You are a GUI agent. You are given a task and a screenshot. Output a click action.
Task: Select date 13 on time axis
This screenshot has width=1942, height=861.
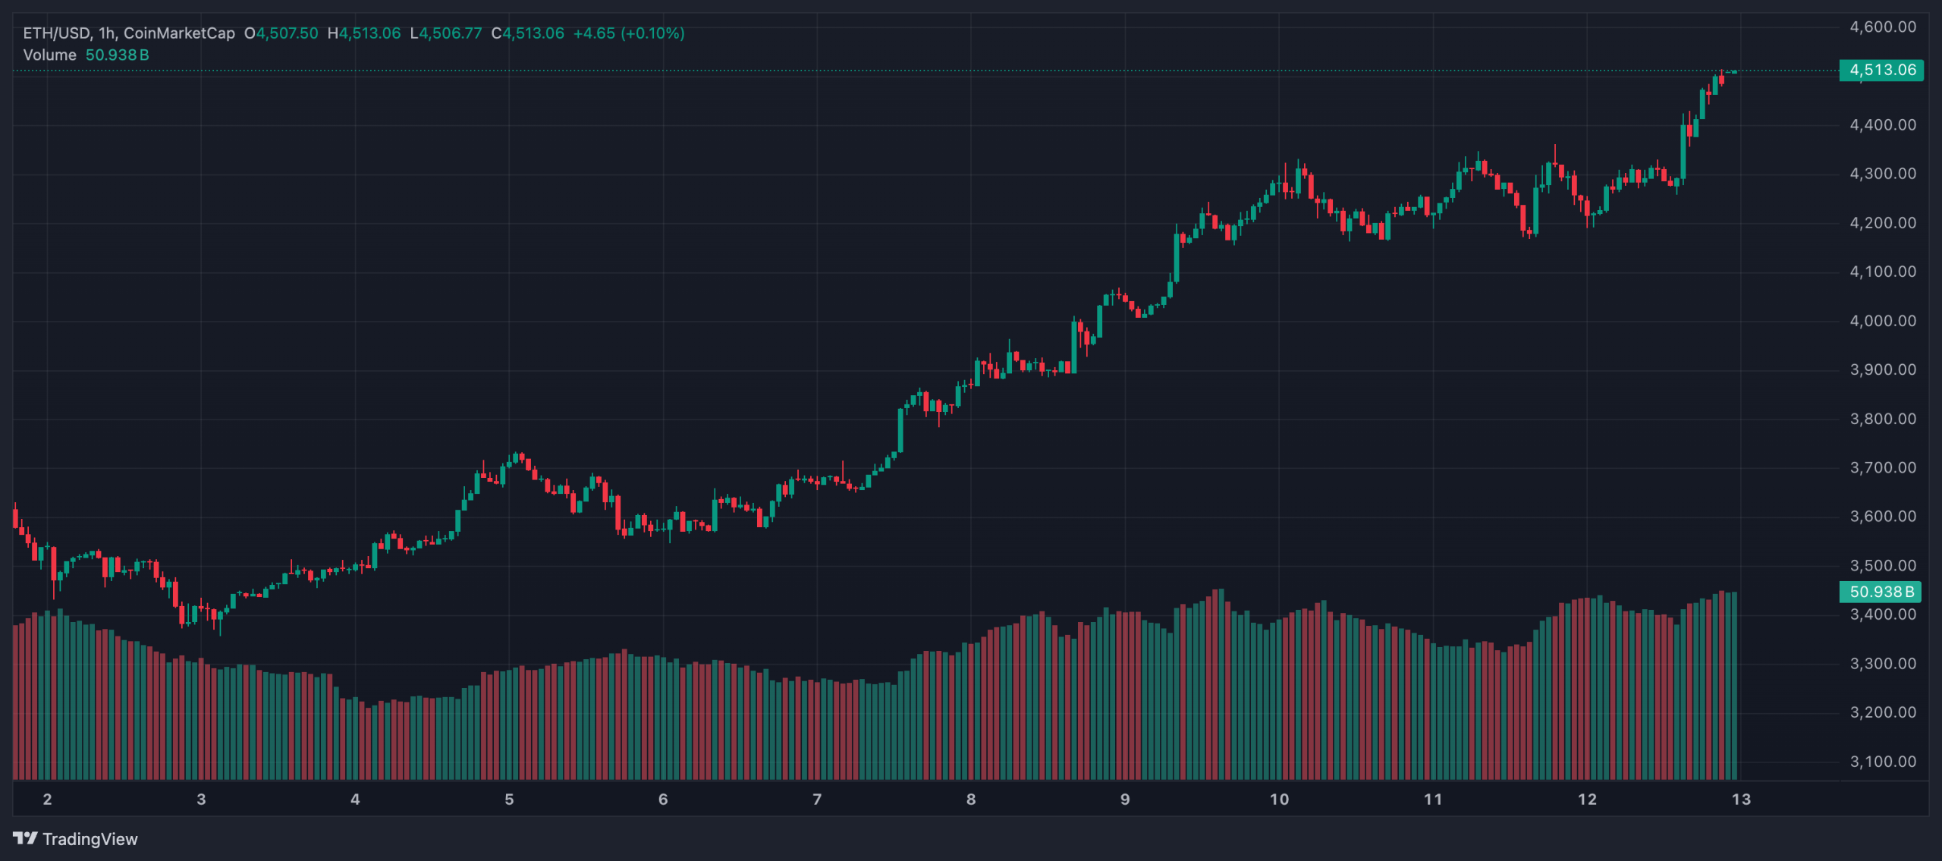point(1741,799)
